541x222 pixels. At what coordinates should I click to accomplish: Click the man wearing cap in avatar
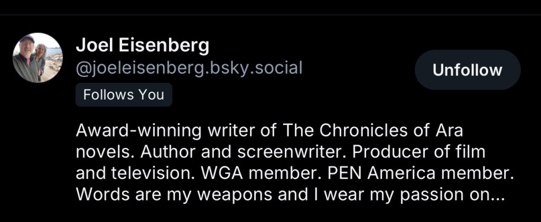(x=27, y=55)
